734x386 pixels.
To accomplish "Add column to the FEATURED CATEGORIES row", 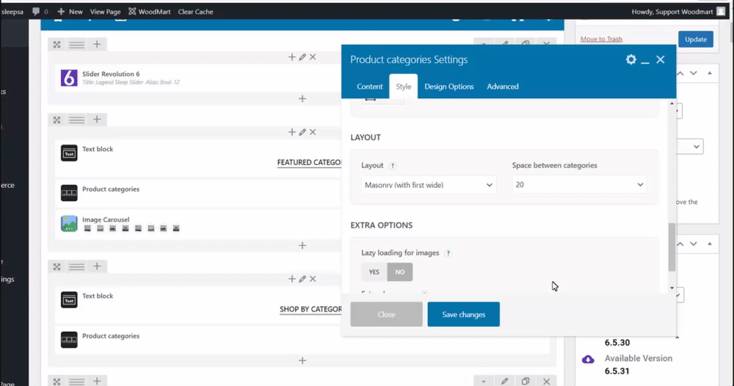I will 97,120.
